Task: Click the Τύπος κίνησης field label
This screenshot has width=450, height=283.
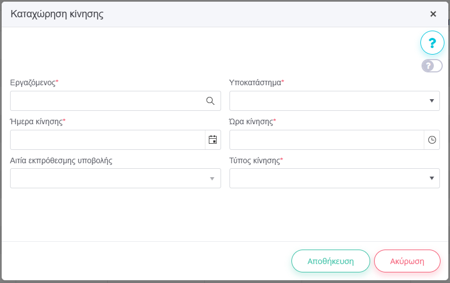Action: pyautogui.click(x=255, y=160)
